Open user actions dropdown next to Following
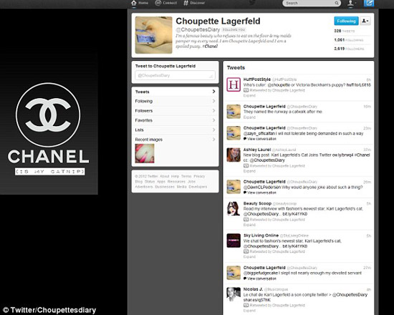The width and height of the screenshot is (394, 315). click(365, 21)
